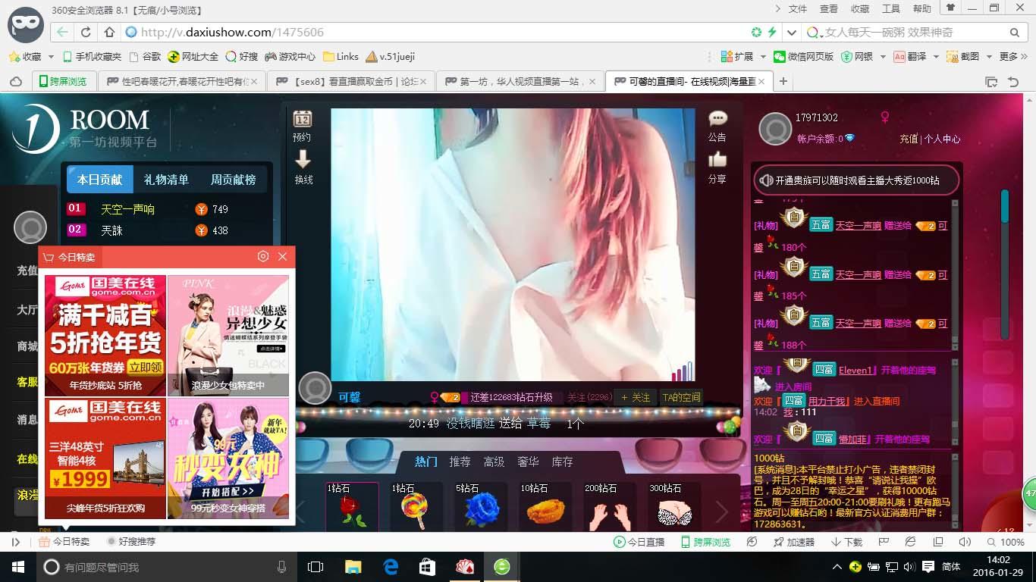Viewport: 1036px width, 582px height.
Task: Click the 分享 thumbs-up share icon
Action: [717, 159]
